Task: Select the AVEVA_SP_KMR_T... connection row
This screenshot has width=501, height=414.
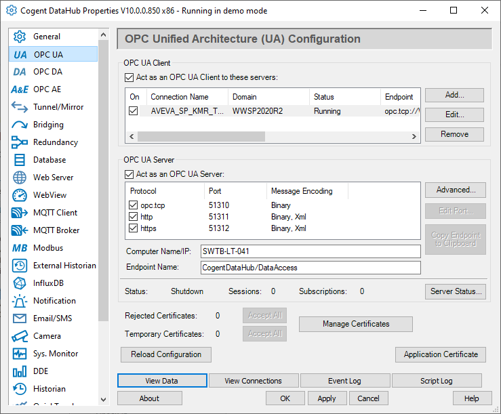Action: pos(273,111)
